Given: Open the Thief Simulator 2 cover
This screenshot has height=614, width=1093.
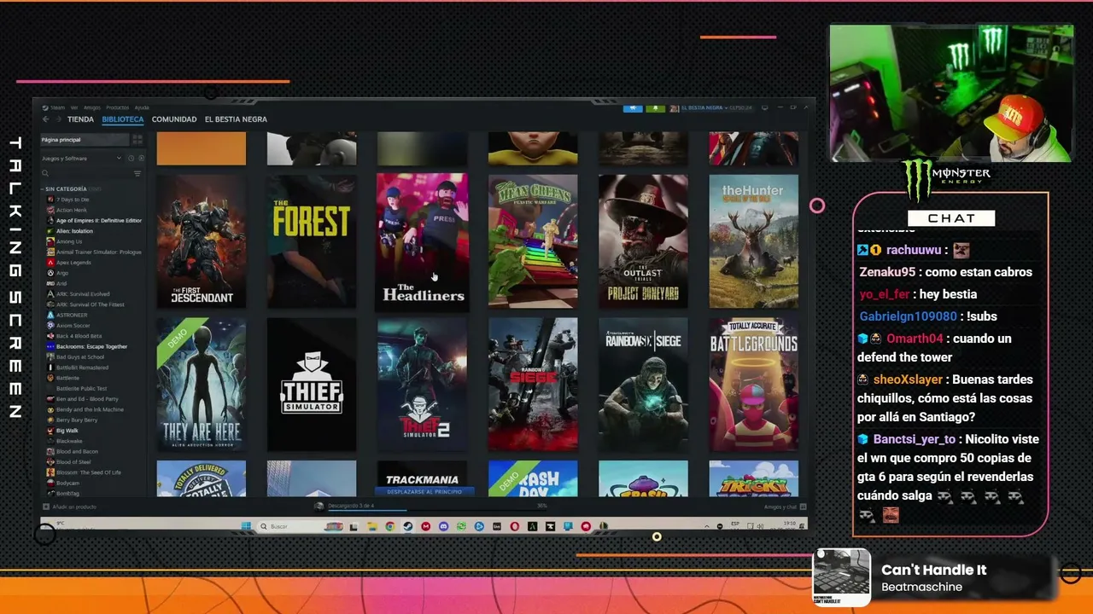Looking at the screenshot, I should pos(422,385).
